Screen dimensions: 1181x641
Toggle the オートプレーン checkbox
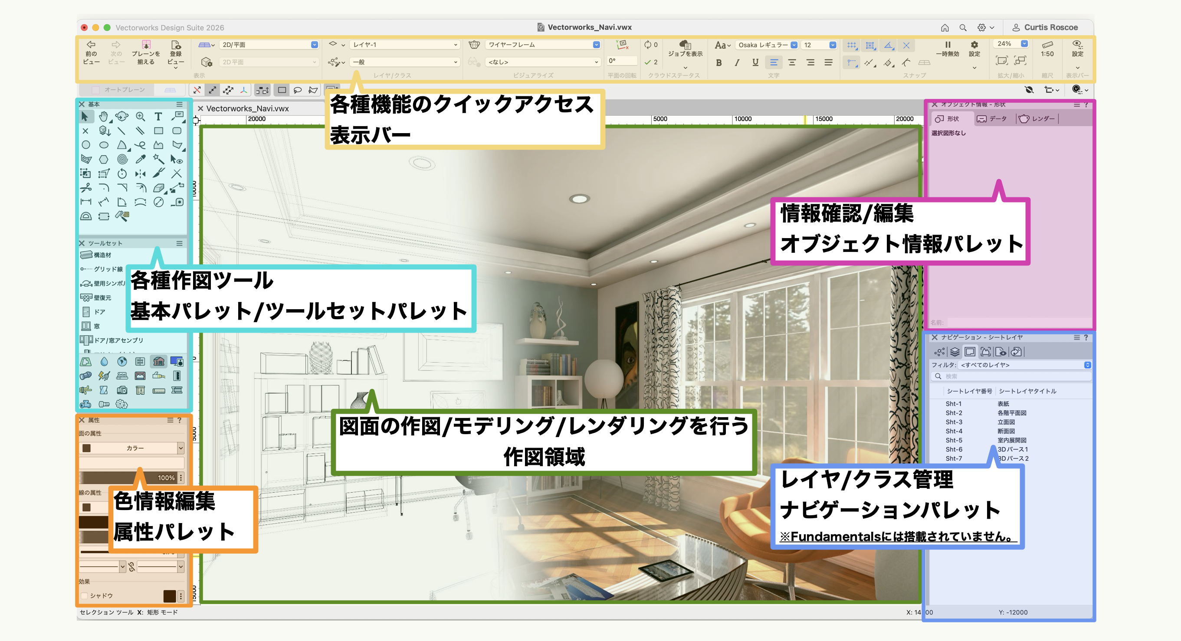click(x=96, y=90)
